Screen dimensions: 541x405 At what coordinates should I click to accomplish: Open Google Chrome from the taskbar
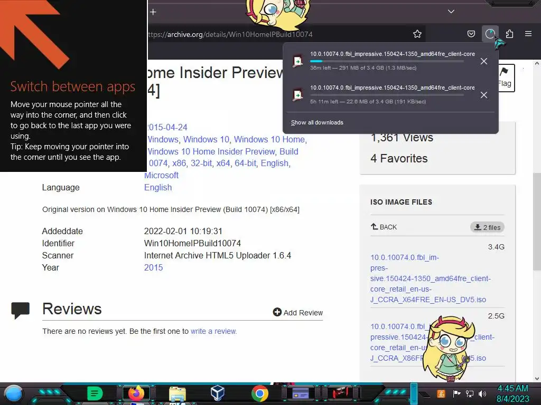260,393
